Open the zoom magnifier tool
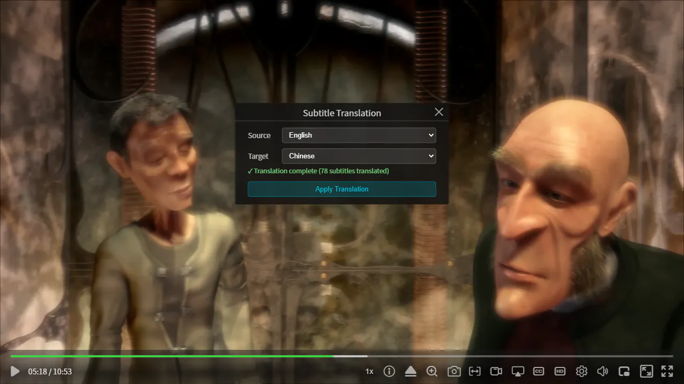684x384 pixels. (x=432, y=371)
